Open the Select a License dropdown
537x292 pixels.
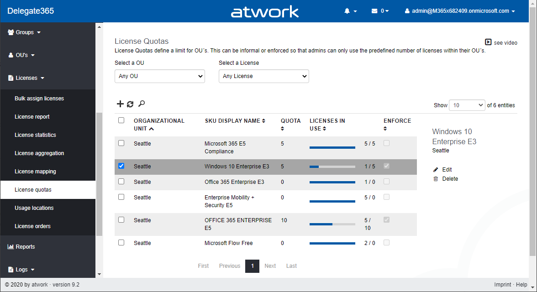click(x=263, y=76)
